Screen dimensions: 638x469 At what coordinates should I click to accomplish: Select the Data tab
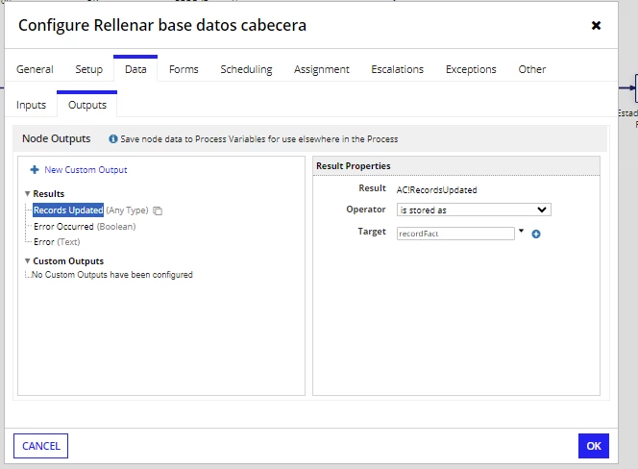[135, 69]
